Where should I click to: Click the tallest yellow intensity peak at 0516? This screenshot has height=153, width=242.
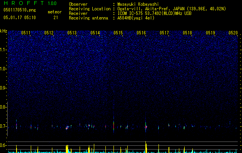pyautogui.click(x=146, y=147)
